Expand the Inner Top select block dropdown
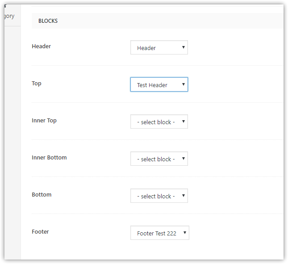288x264 pixels. (159, 122)
